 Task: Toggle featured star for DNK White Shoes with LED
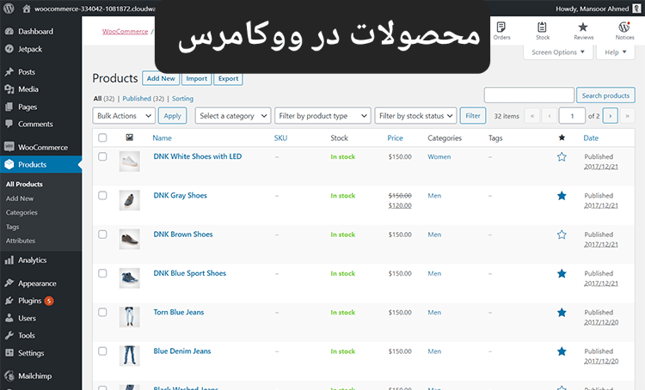(562, 156)
